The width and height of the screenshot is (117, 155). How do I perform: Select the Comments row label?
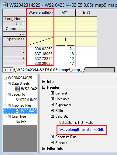14,29
